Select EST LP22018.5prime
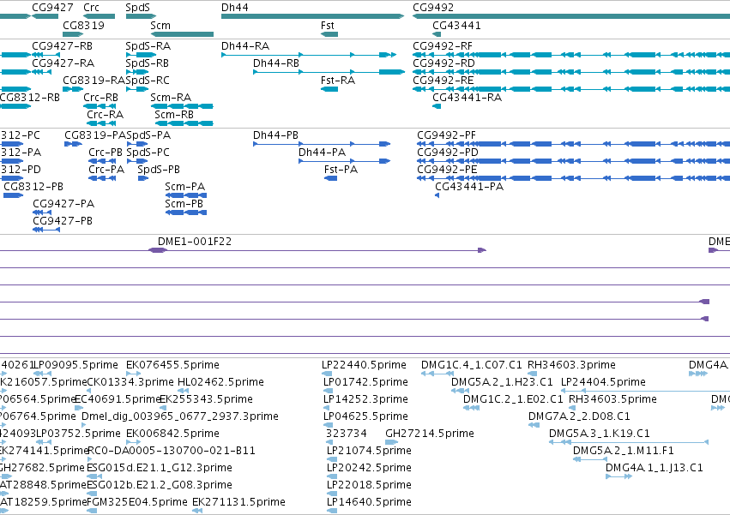Viewport: 730px width, 515px height. tap(331, 494)
